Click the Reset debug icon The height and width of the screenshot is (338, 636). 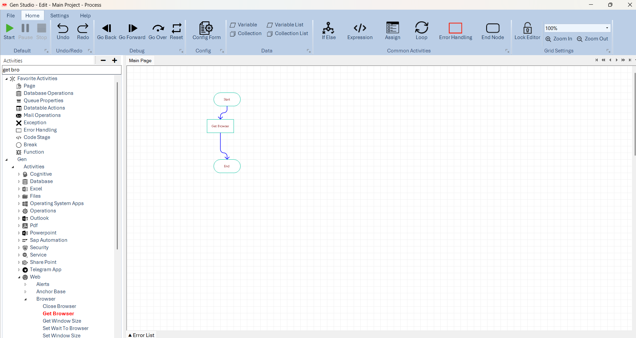pyautogui.click(x=177, y=28)
